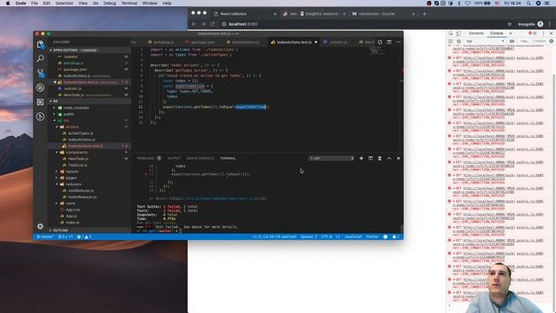Click the JavaScript language mode in status bar
556x313 pixels.
click(x=354, y=236)
